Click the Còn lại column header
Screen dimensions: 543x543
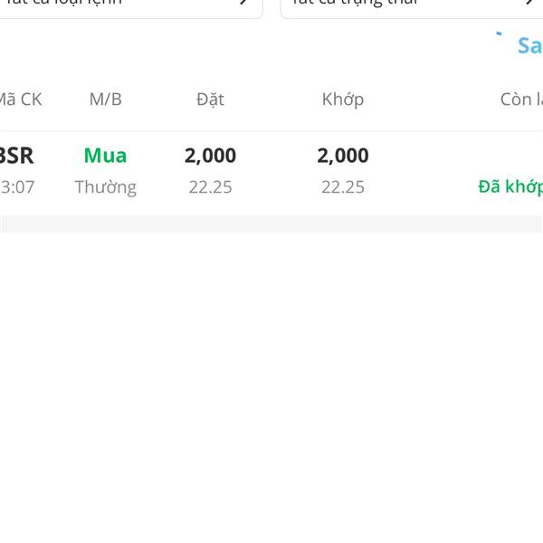coord(521,100)
